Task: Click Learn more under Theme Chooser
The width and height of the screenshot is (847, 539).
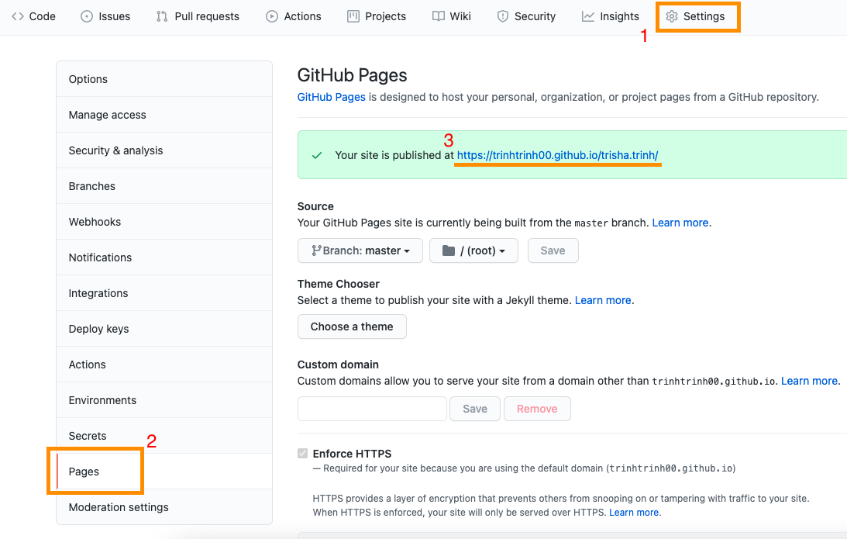Action: (603, 300)
